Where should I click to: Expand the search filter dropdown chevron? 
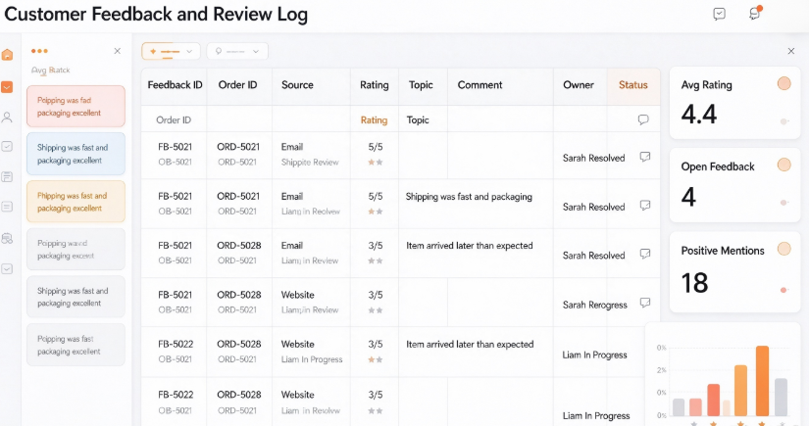coord(256,51)
